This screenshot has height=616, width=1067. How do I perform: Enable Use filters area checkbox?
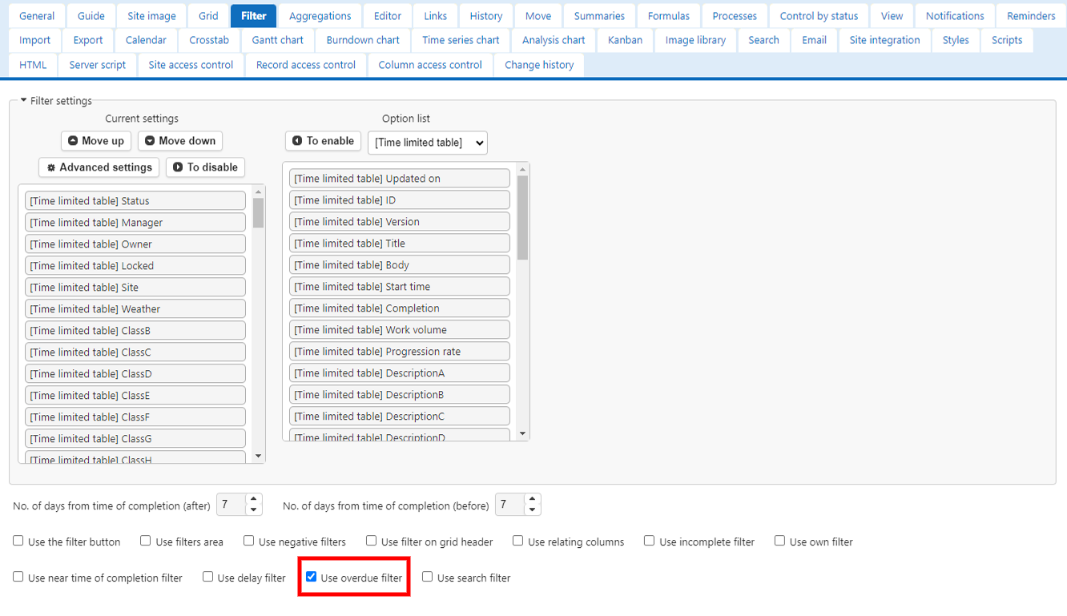point(146,542)
